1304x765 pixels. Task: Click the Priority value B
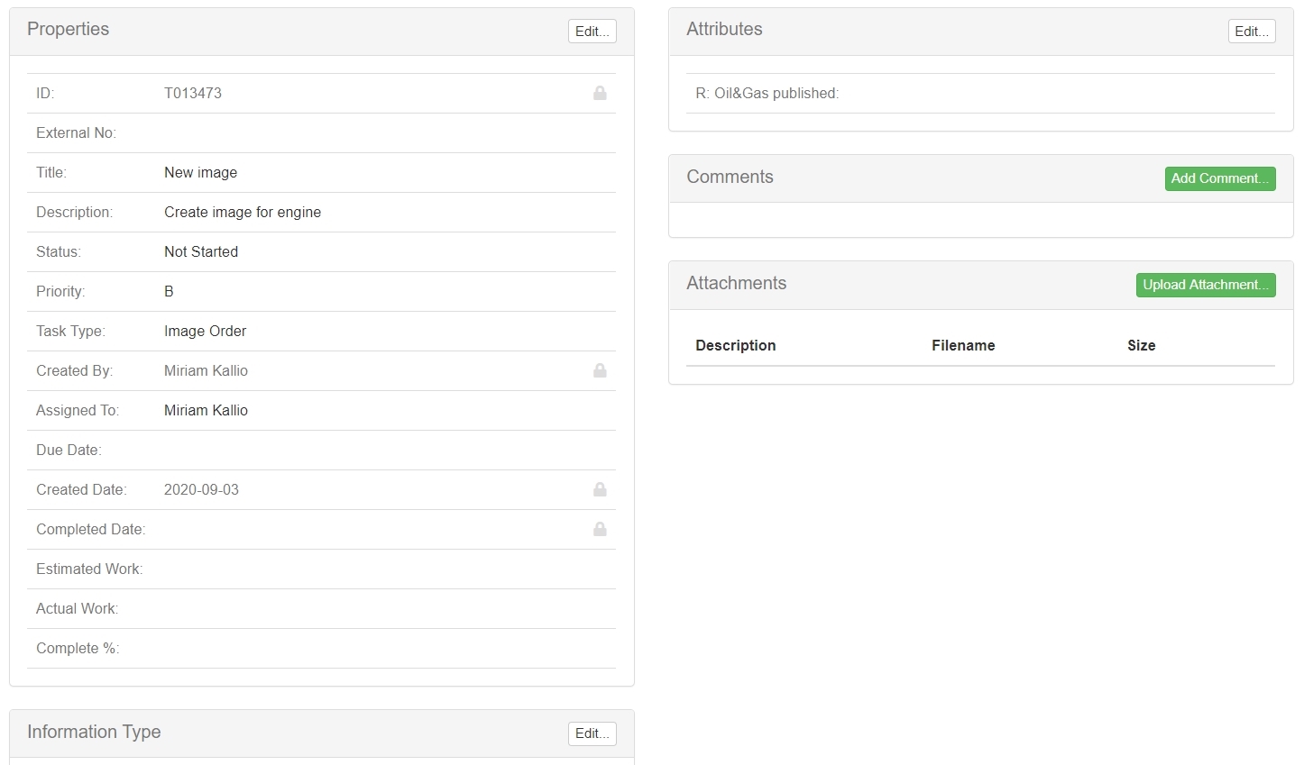tap(169, 291)
